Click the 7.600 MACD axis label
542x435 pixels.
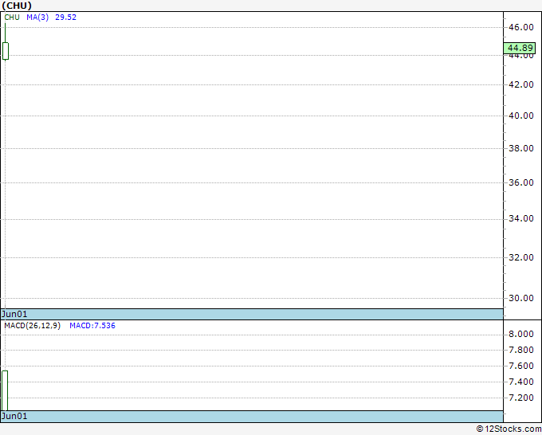pyautogui.click(x=521, y=366)
